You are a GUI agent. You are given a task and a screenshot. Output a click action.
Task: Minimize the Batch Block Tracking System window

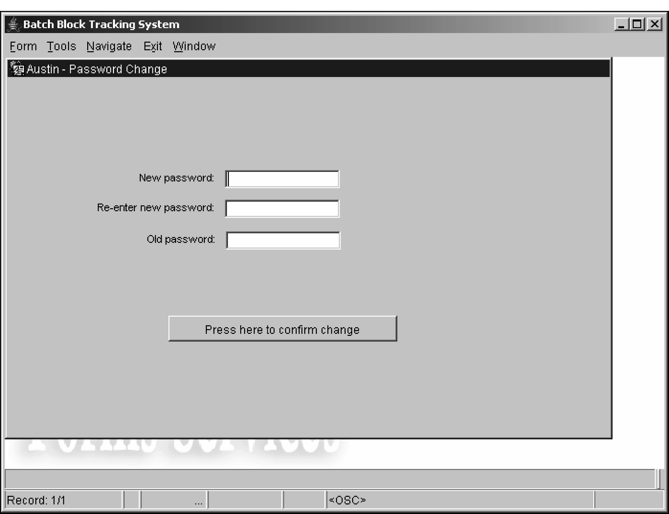coord(621,24)
